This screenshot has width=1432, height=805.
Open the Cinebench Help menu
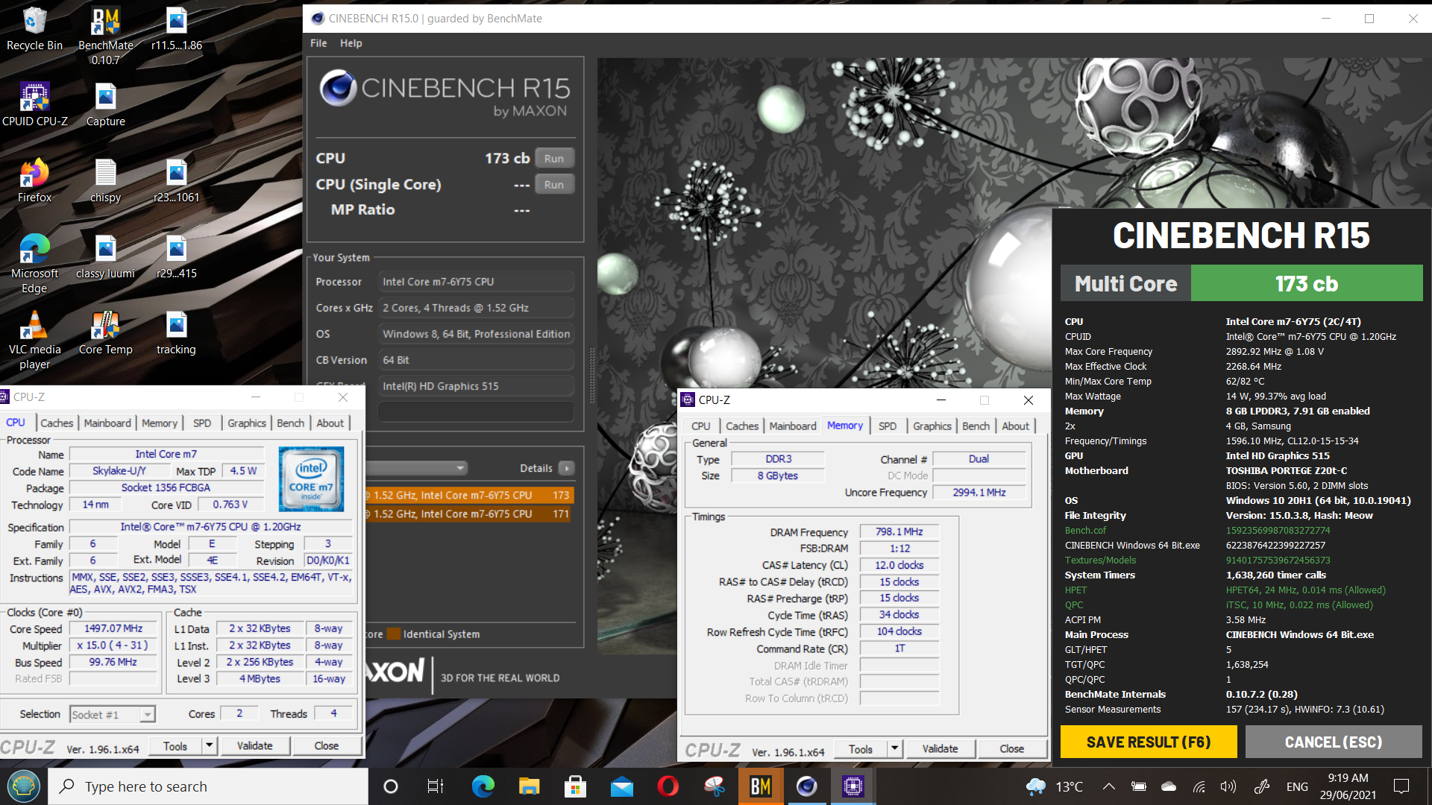pos(351,43)
